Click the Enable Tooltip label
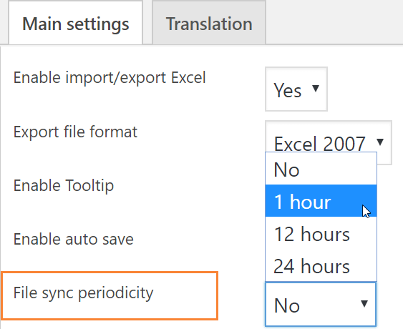 click(64, 185)
